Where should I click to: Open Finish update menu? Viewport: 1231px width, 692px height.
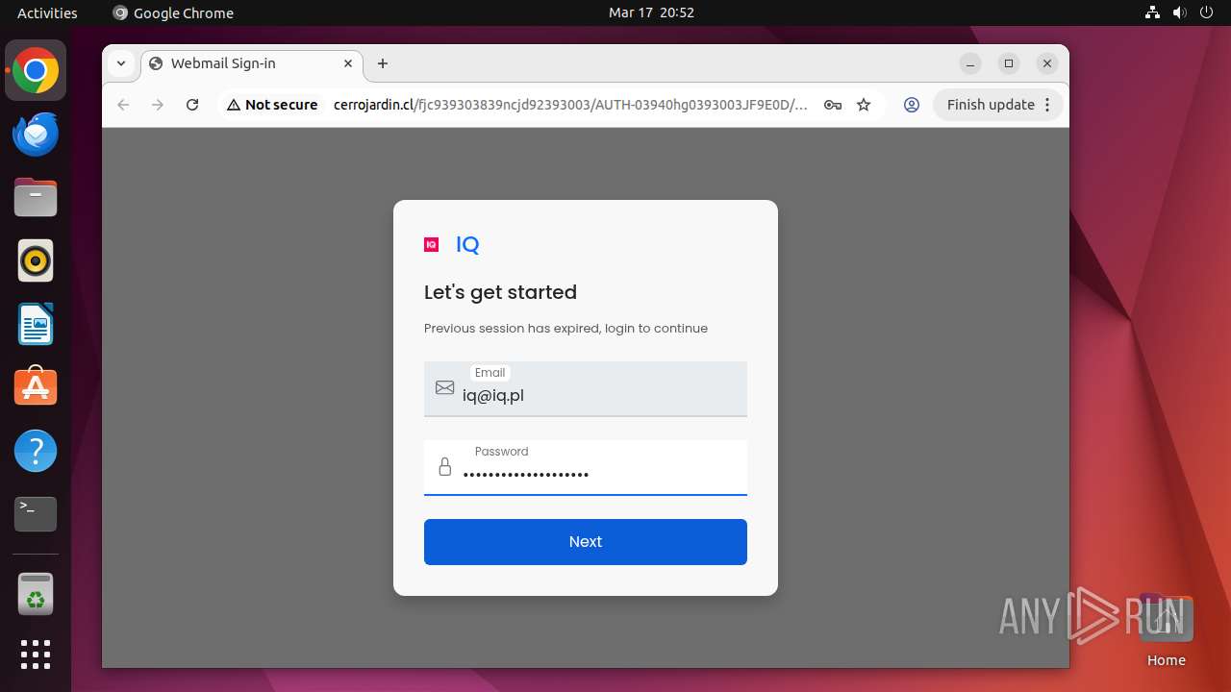pos(998,105)
